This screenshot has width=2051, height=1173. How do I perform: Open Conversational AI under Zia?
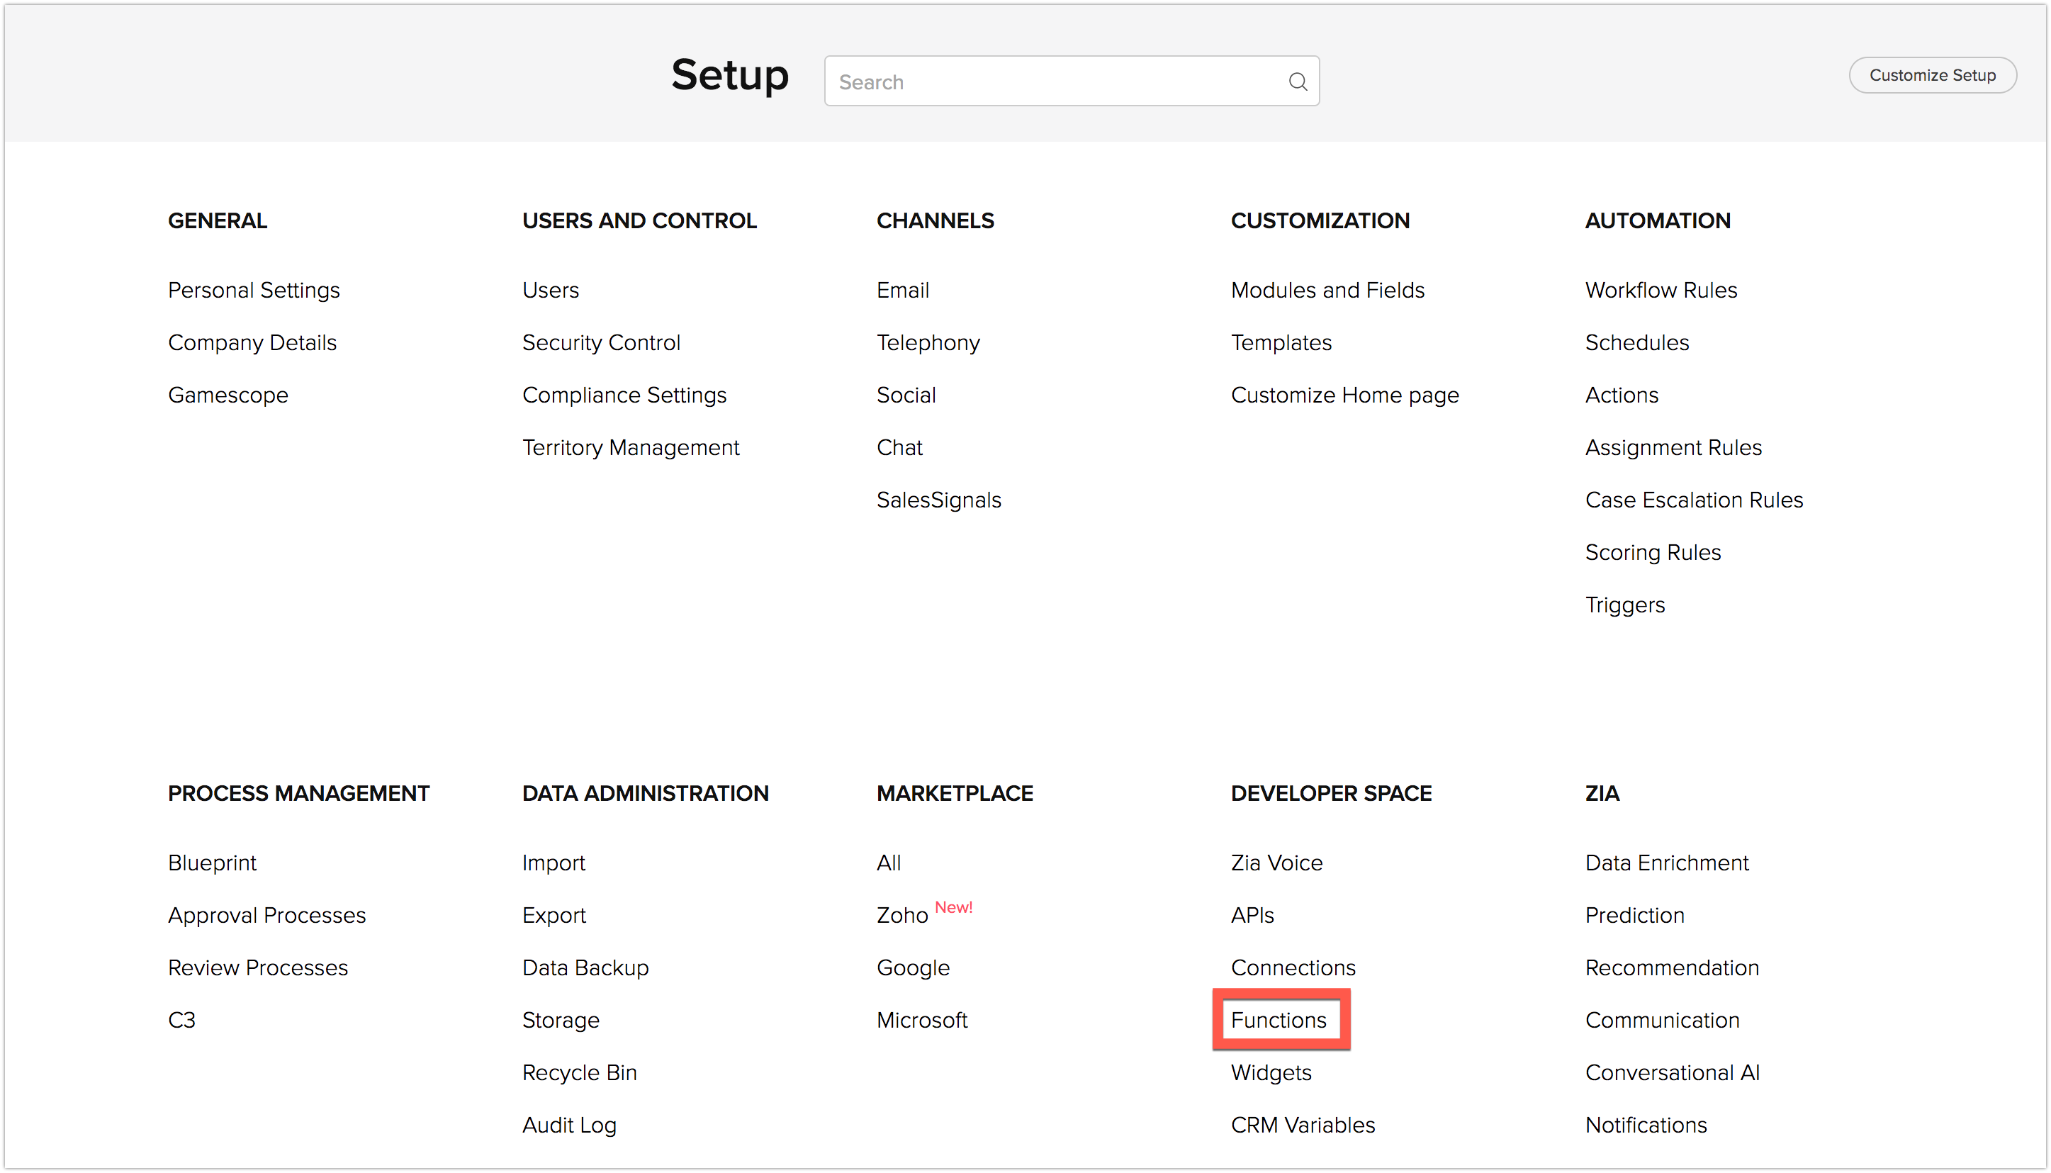pyautogui.click(x=1672, y=1072)
